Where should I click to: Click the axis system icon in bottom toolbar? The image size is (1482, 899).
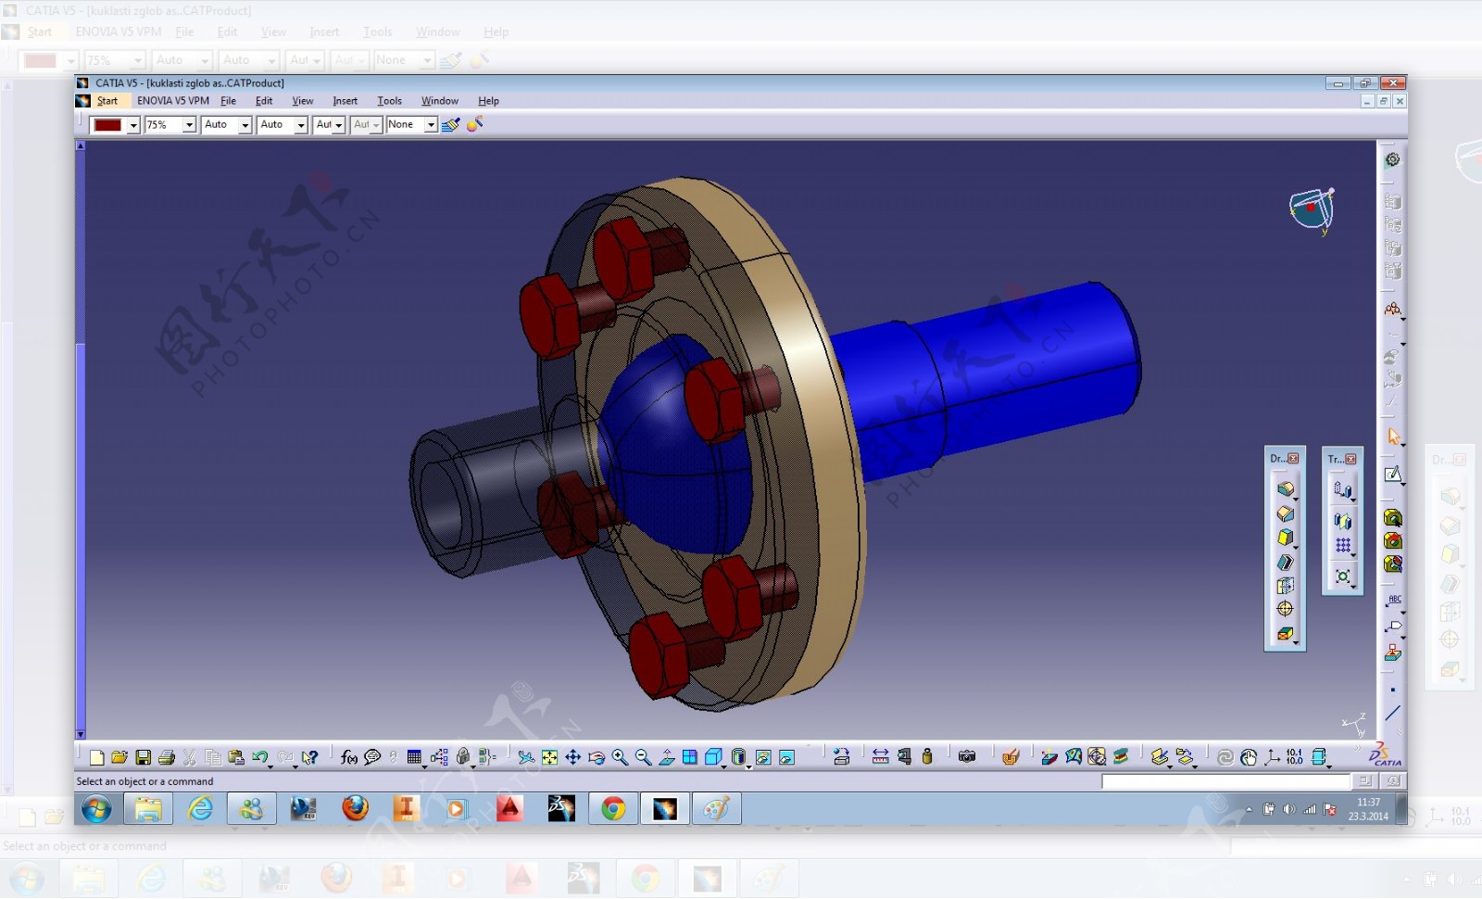pyautogui.click(x=1272, y=757)
